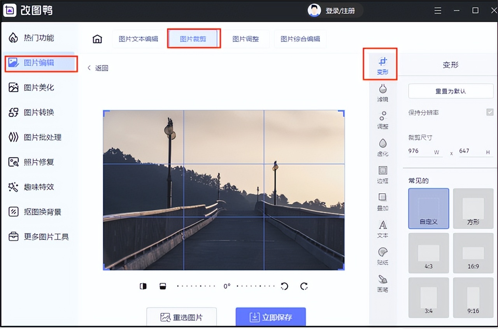Select the 画笔 brush tool
The height and width of the screenshot is (329, 498).
[382, 283]
